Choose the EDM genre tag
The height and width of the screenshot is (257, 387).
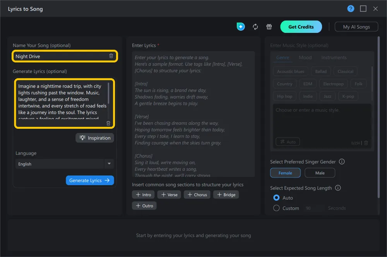click(x=308, y=84)
